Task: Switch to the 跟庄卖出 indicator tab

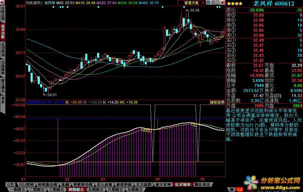Action: (x=202, y=185)
